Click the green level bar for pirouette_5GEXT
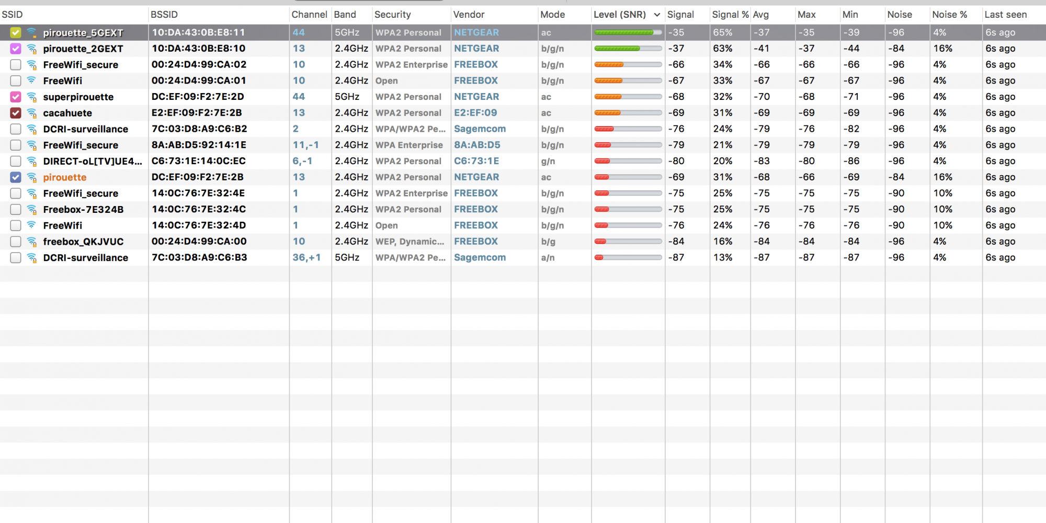1046x523 pixels. 628,32
